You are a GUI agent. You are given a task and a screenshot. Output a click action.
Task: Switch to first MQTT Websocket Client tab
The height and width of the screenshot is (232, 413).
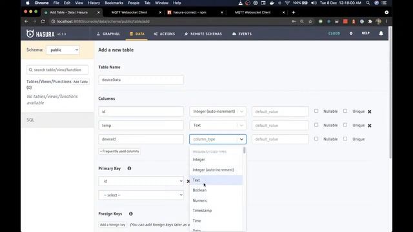click(x=129, y=12)
